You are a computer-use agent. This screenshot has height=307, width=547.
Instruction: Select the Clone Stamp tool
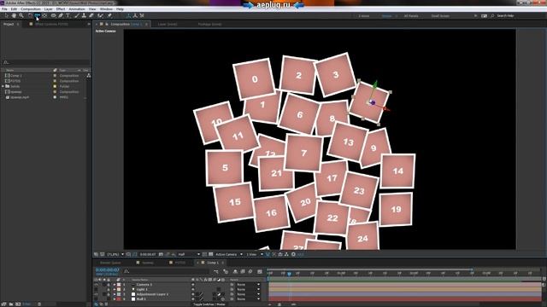(84, 15)
